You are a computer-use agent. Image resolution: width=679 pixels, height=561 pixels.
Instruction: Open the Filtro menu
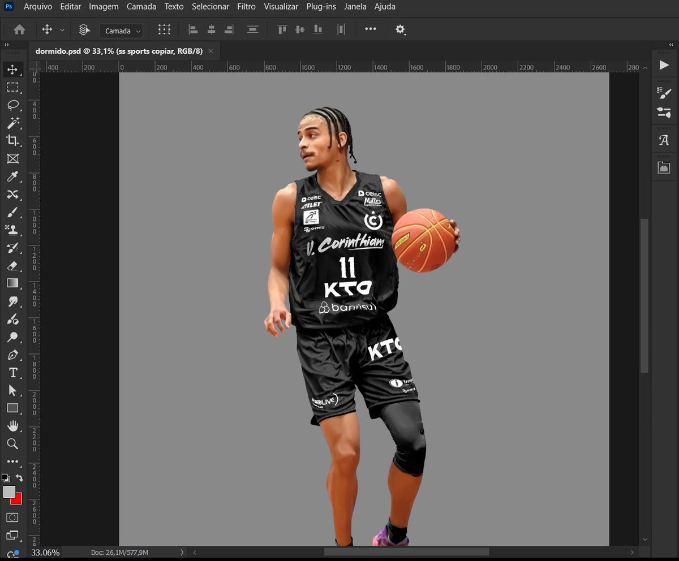[246, 7]
